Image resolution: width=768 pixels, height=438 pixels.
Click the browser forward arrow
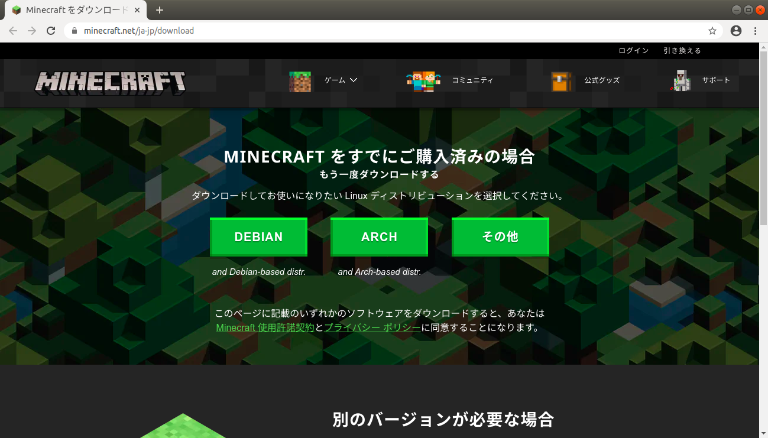pos(32,31)
